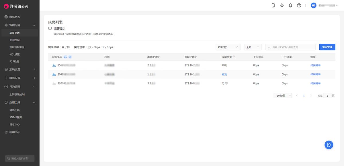
Task: Click the router filter icon beside 网络成员
Action: click(65, 57)
